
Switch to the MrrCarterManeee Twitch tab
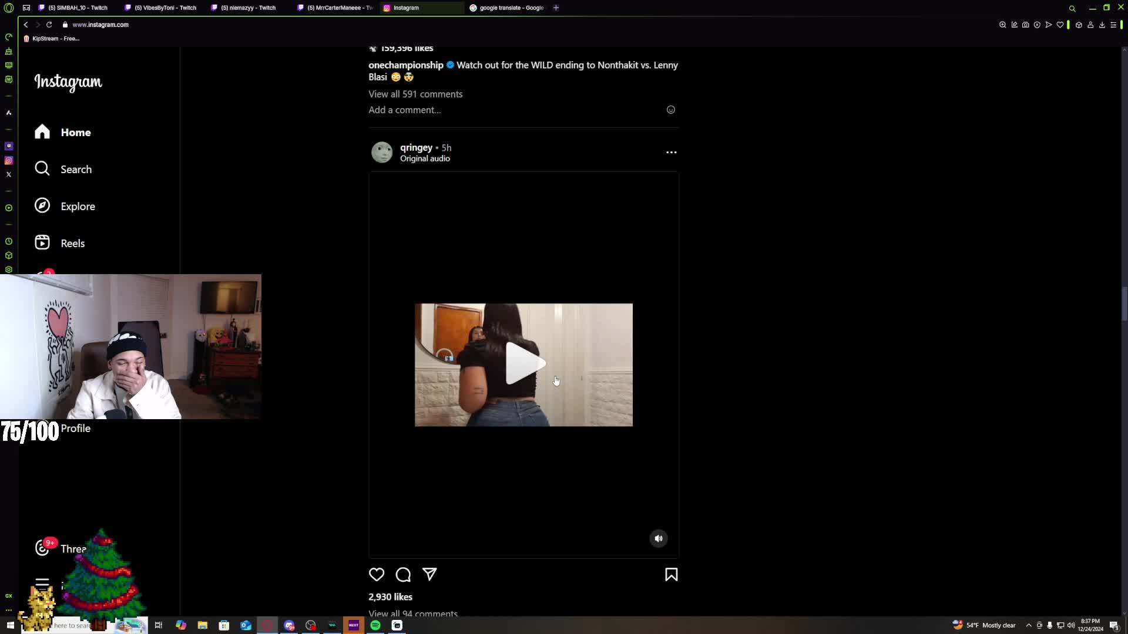click(335, 8)
